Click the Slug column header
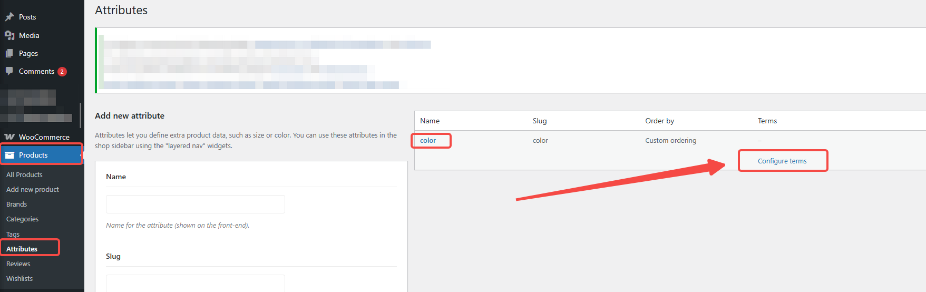Viewport: 926px width, 292px height. tap(540, 121)
